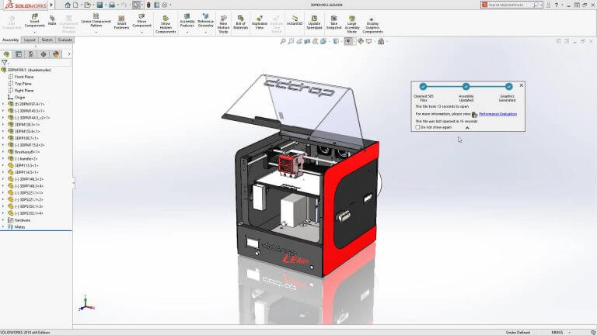Click the Insert Components icon

tap(35, 21)
